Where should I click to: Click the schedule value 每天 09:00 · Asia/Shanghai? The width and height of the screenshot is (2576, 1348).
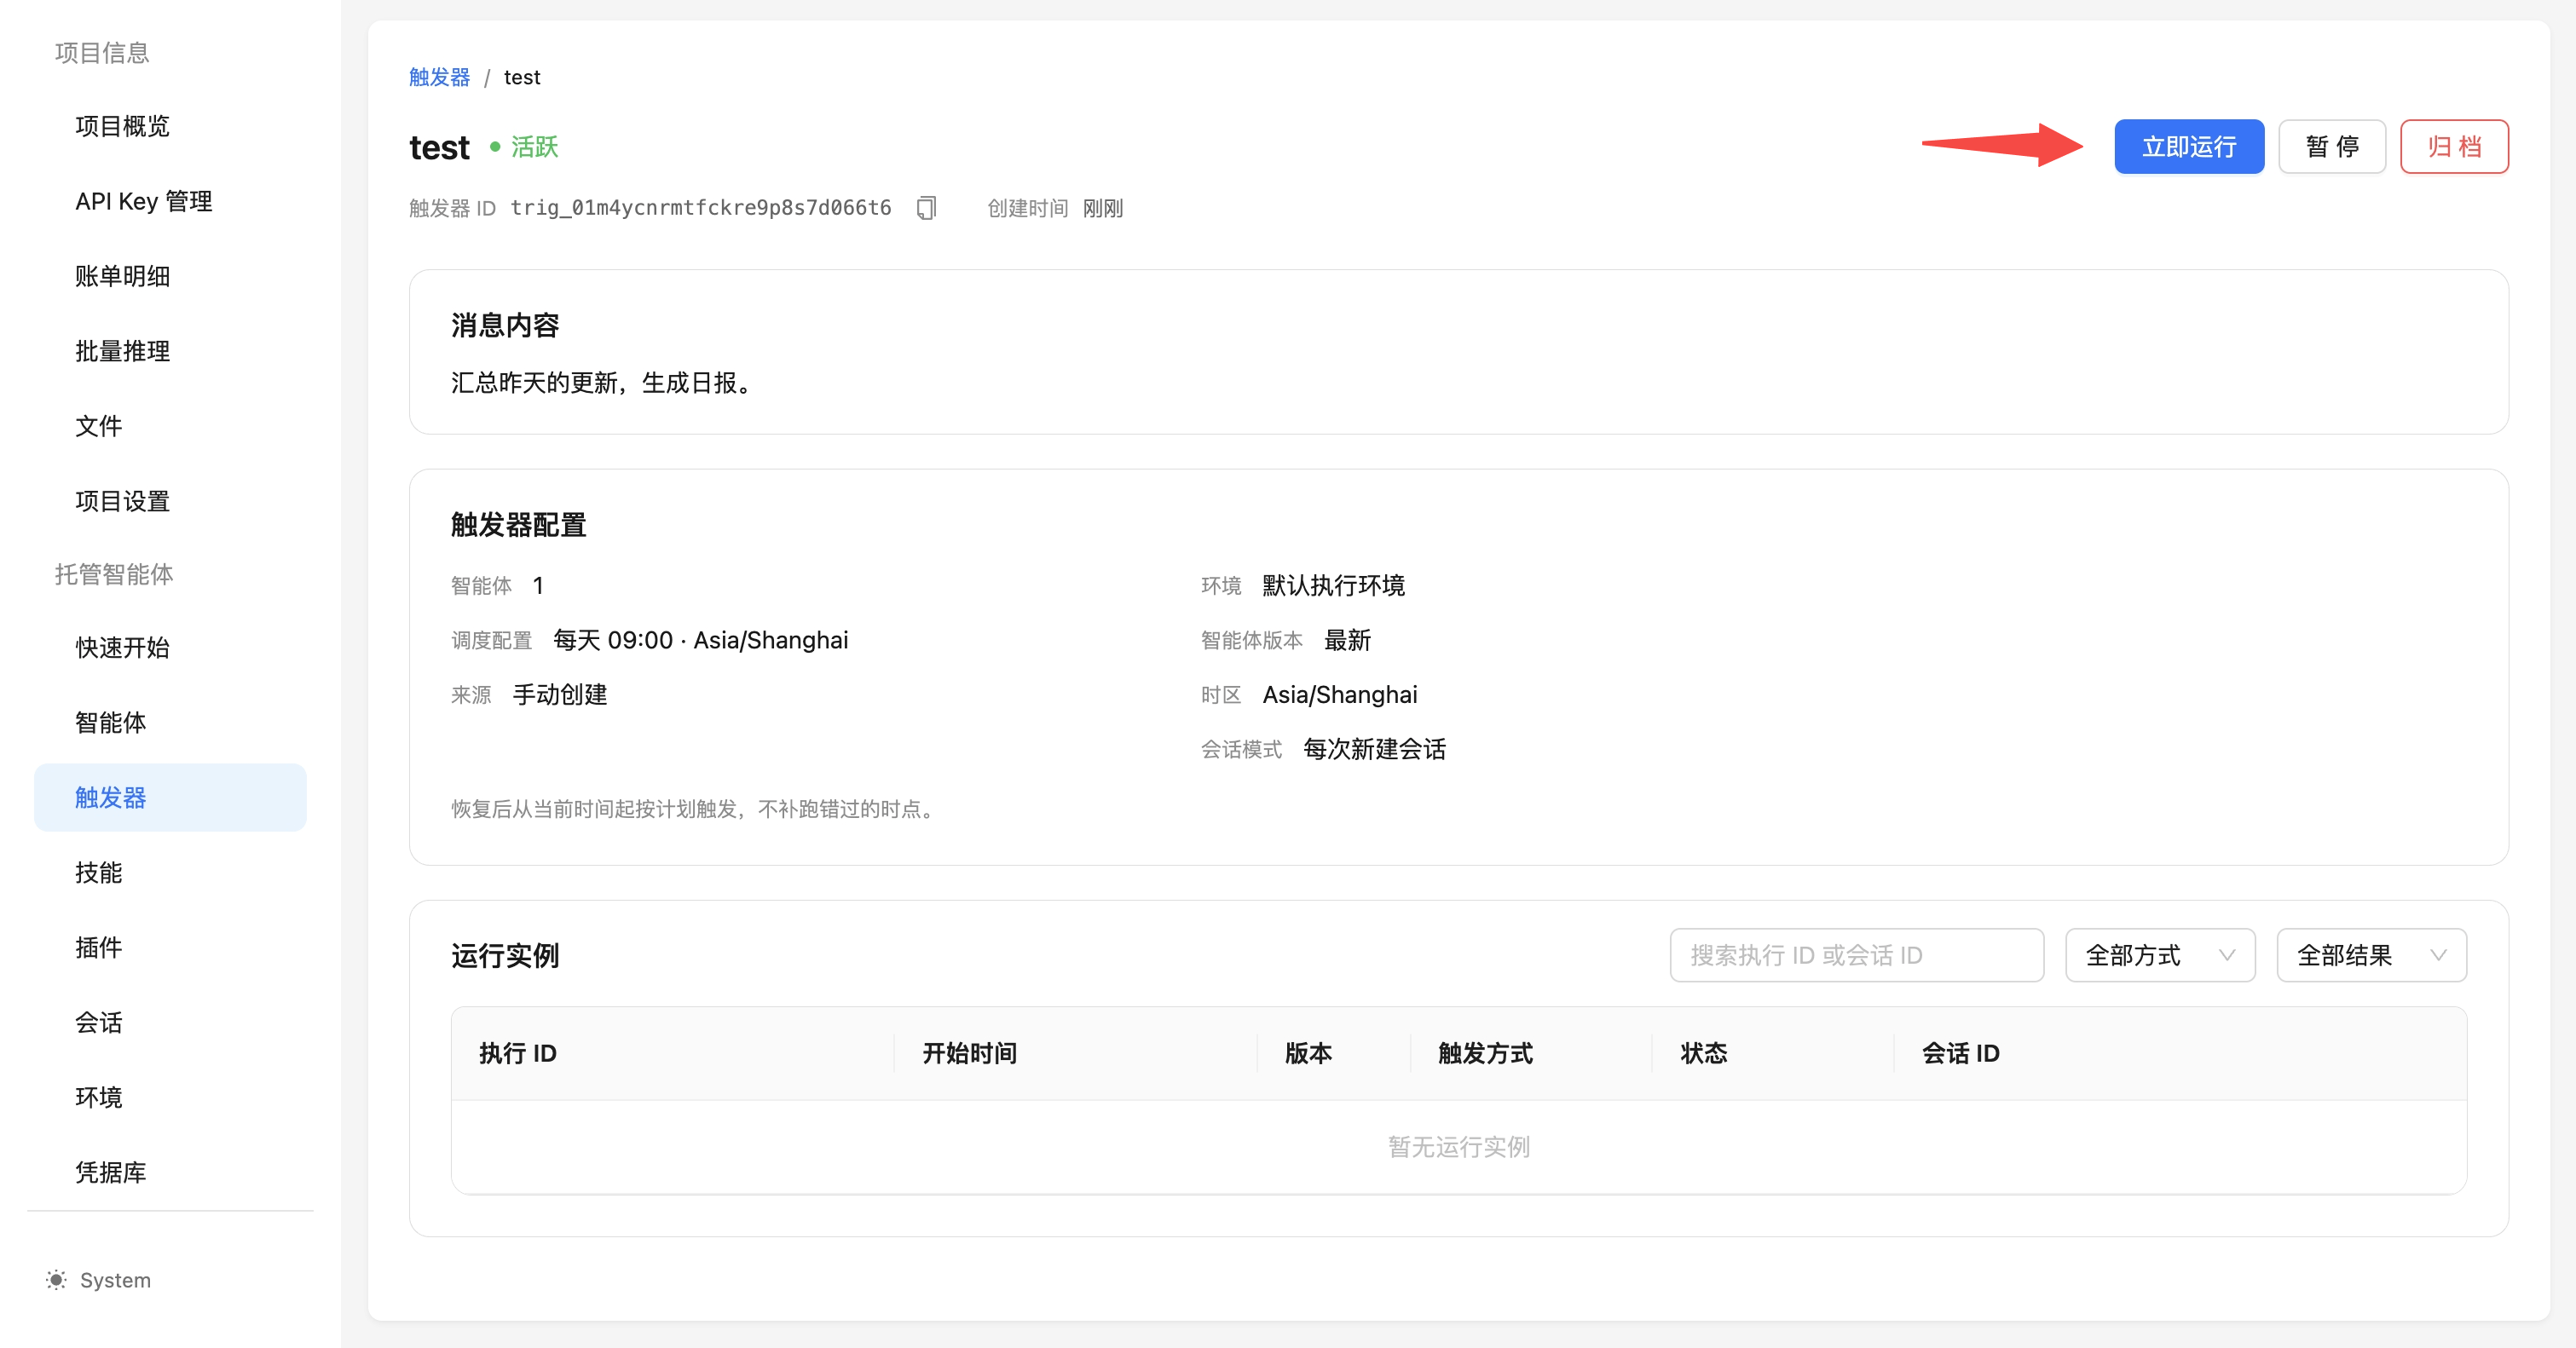point(700,640)
